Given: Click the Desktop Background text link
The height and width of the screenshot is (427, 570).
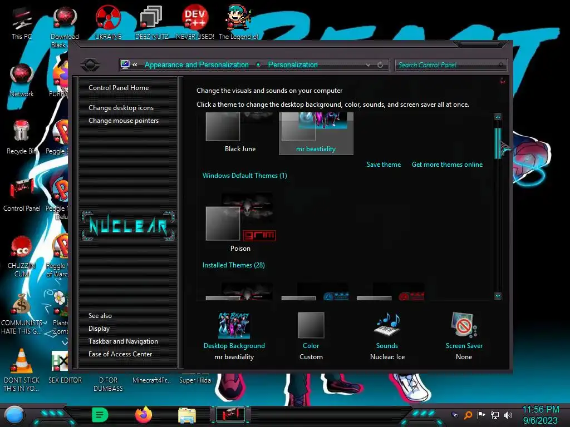Looking at the screenshot, I should tap(234, 346).
